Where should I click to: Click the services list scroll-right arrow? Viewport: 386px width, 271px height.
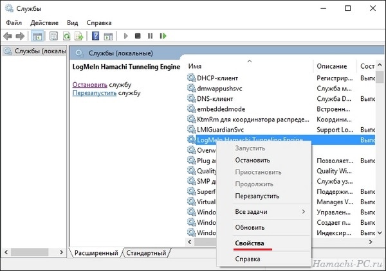point(371,241)
